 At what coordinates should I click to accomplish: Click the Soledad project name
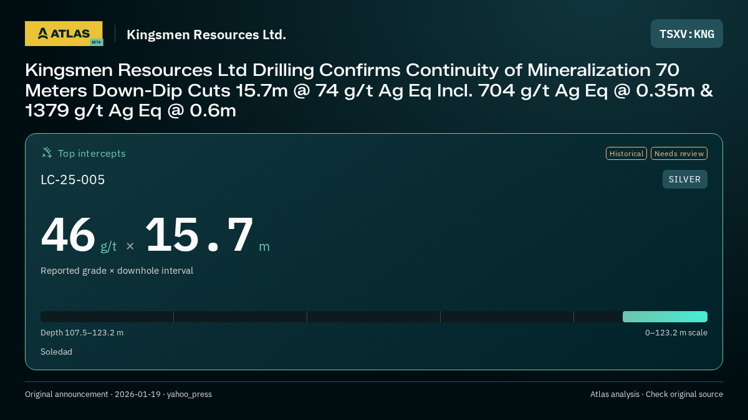coord(56,352)
